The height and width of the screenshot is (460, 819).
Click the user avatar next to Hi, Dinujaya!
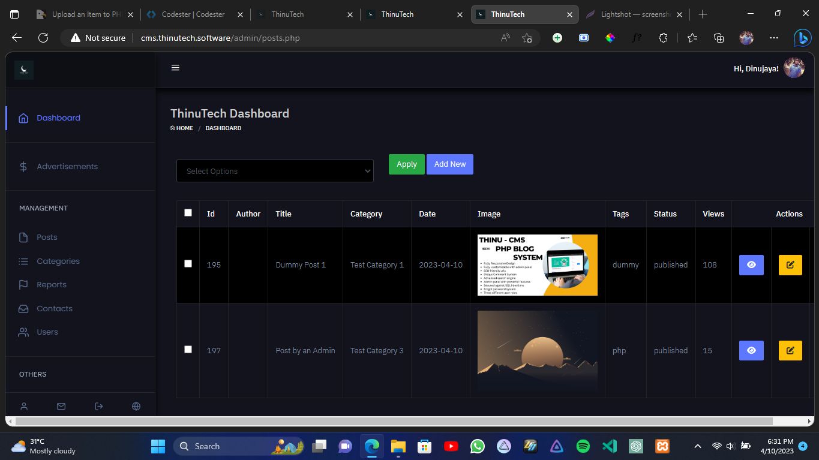794,68
